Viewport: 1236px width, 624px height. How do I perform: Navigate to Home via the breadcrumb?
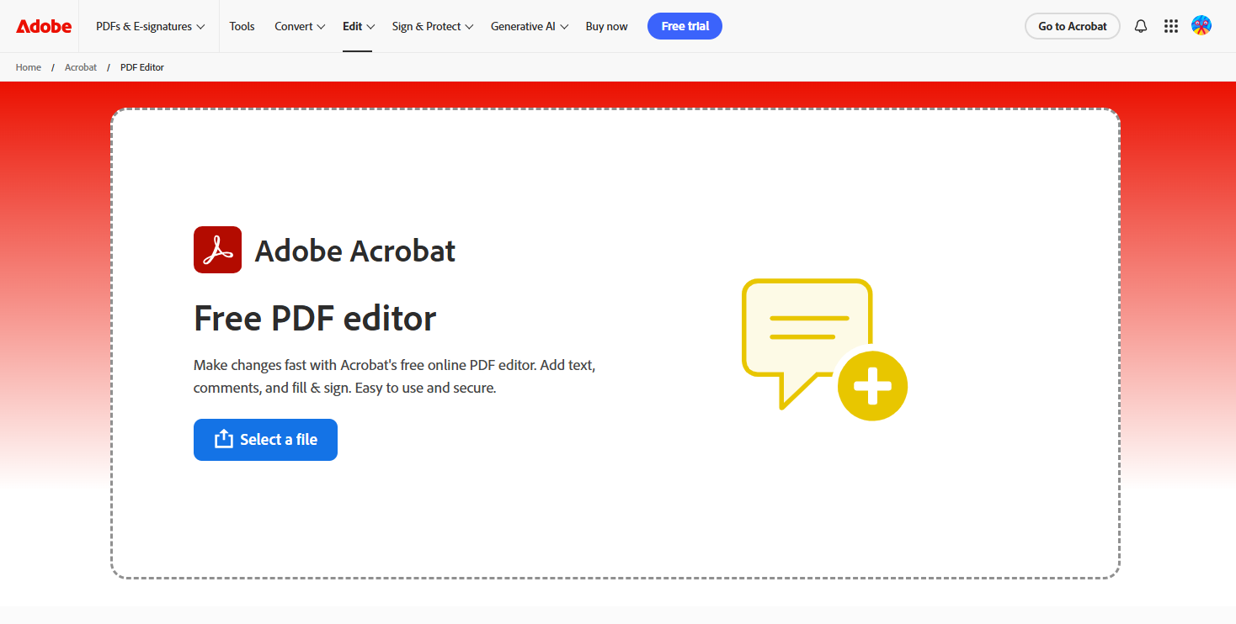click(x=28, y=67)
